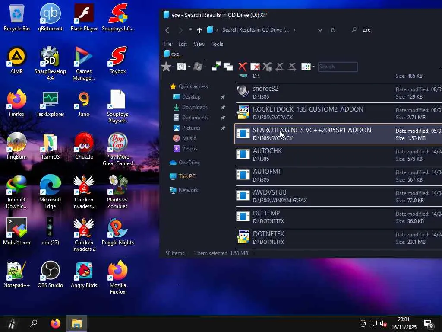Click the red X close tab icon
This screenshot has width=442, height=332.
pos(243,67)
